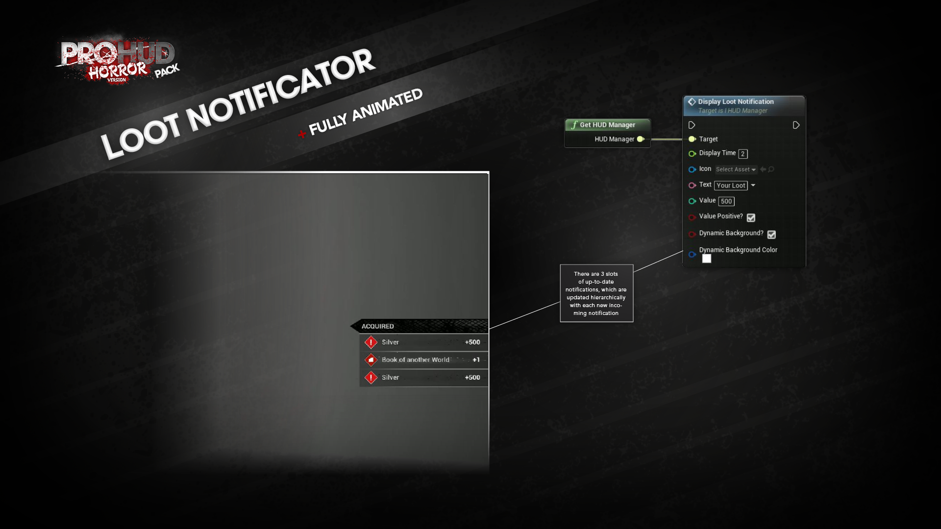Viewport: 941px width, 529px height.
Task: Click the Target connection pin icon
Action: 693,139
